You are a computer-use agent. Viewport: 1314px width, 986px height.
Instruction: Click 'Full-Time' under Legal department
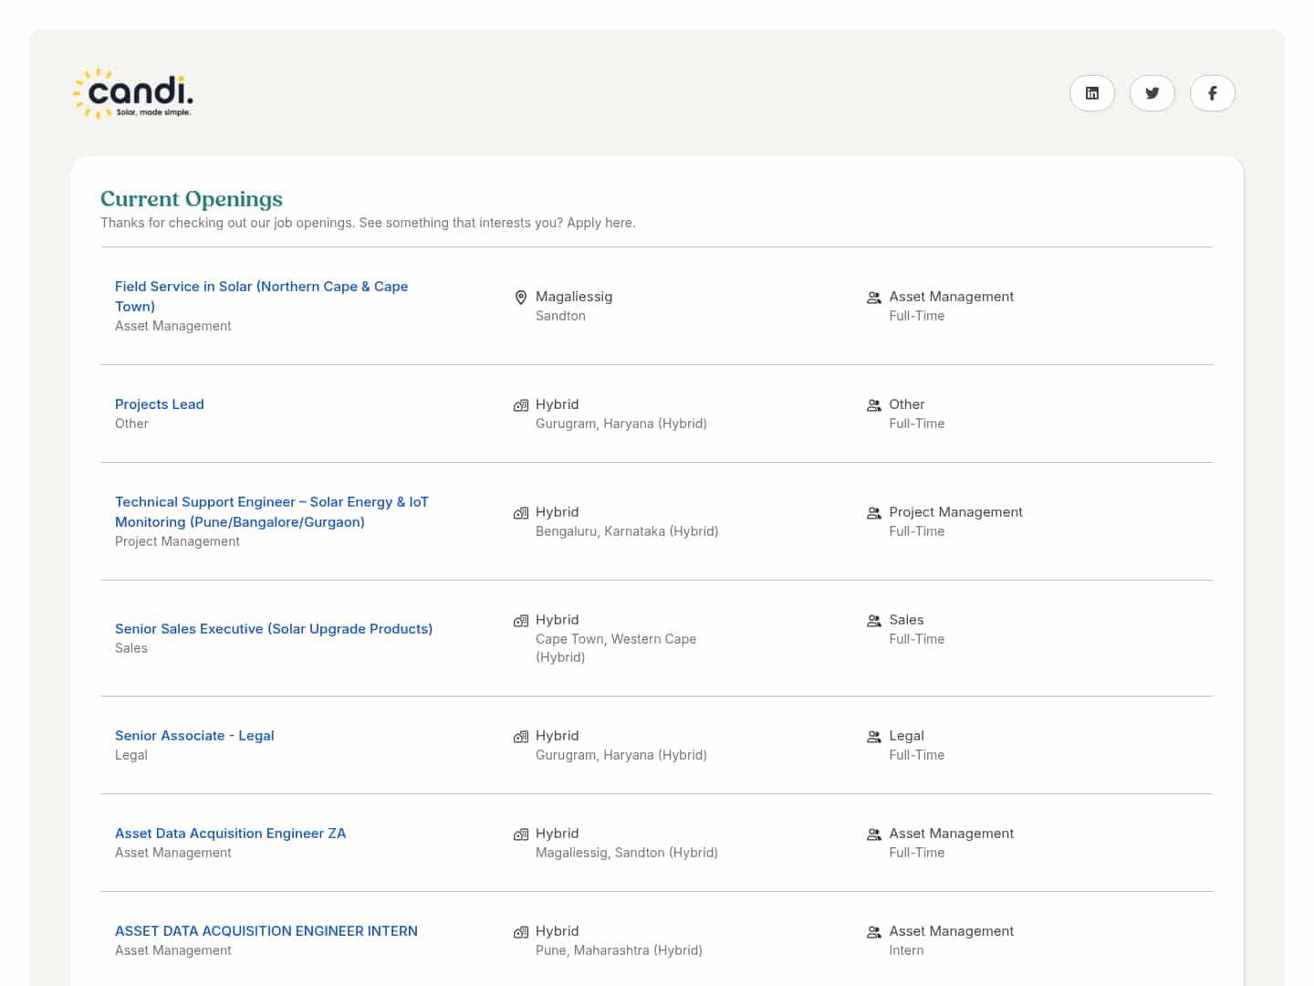pyautogui.click(x=917, y=755)
